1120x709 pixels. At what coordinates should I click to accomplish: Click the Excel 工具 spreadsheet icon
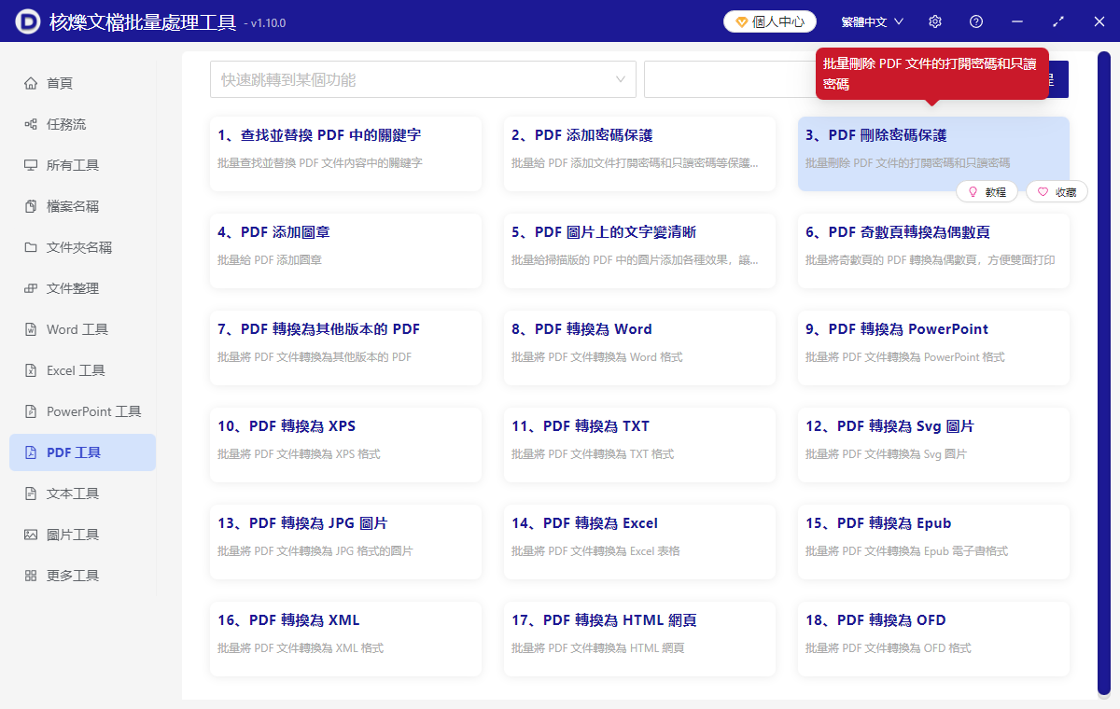coord(31,370)
